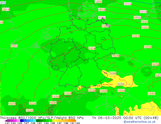Click the 1024 label in central Germany
This screenshot has height=124, width=161.
(x=92, y=48)
